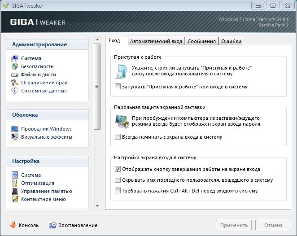
Task: Click the sidebar scrollbar down arrow
Action: (97, 206)
